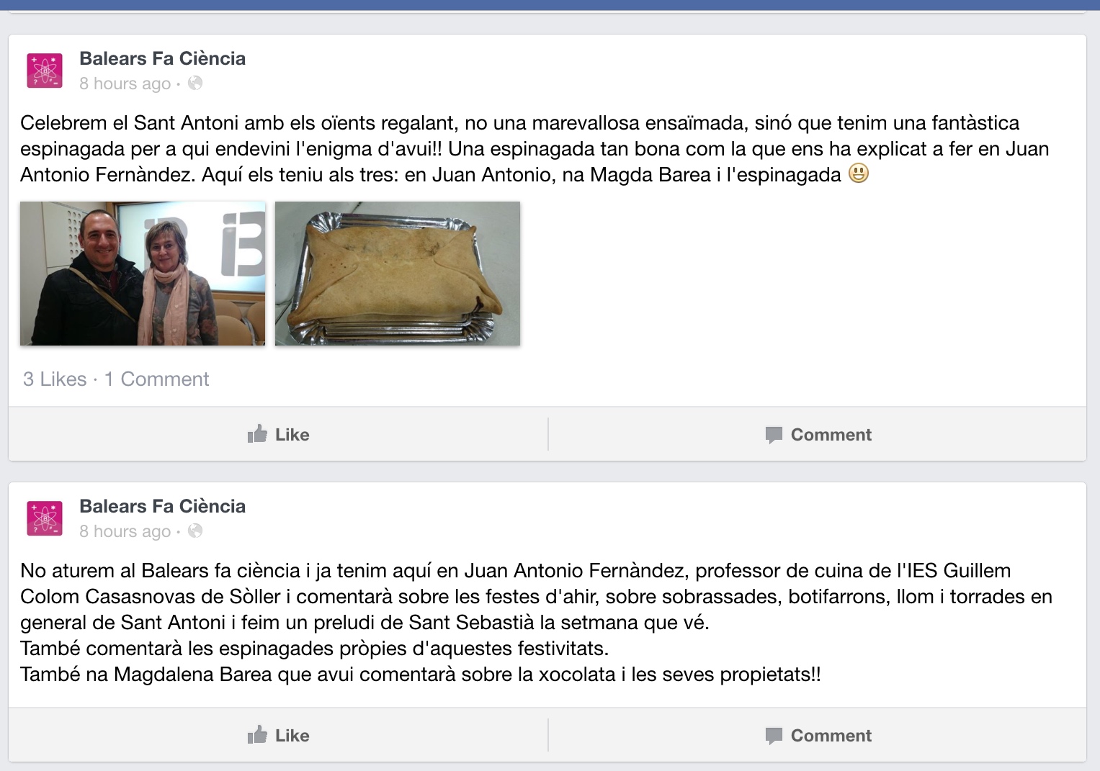
Task: Click the Balears Fa Ciència avatar in first post
Action: pos(45,71)
